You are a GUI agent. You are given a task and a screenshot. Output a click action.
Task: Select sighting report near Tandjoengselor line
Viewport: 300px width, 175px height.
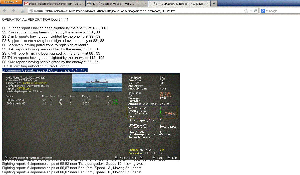pos(73,164)
